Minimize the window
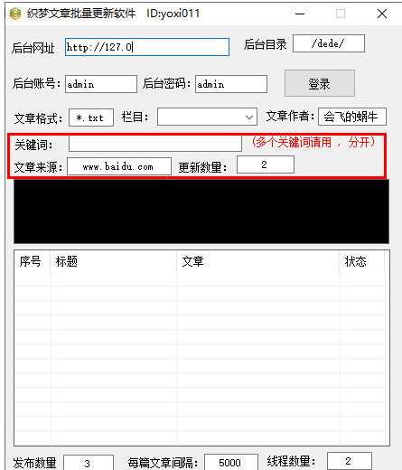 point(300,14)
